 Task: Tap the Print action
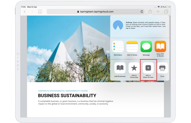coord(162,68)
